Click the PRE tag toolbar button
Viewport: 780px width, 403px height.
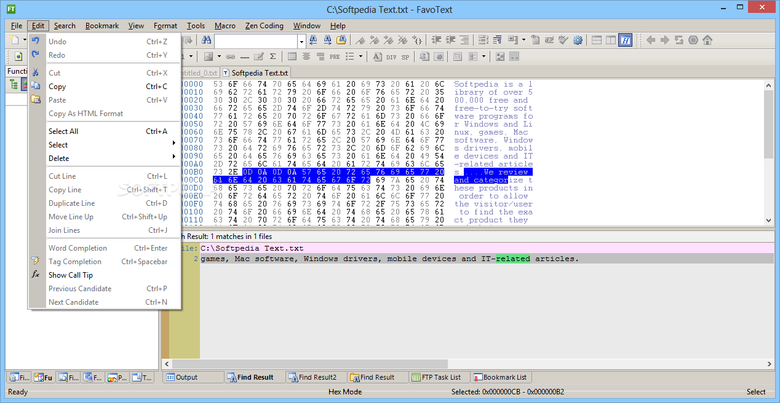point(335,57)
